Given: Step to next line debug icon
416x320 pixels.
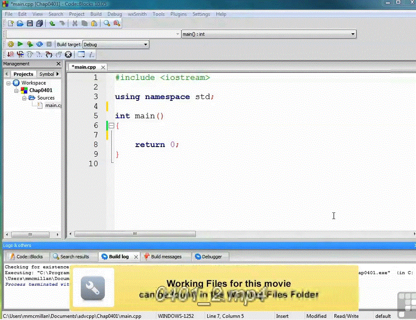Looking at the screenshot, I should (30, 54).
